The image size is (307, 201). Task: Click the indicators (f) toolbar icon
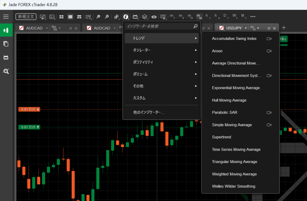coord(126,17)
